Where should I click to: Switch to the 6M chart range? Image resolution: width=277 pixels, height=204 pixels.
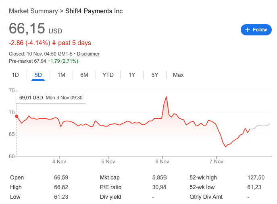tap(84, 75)
